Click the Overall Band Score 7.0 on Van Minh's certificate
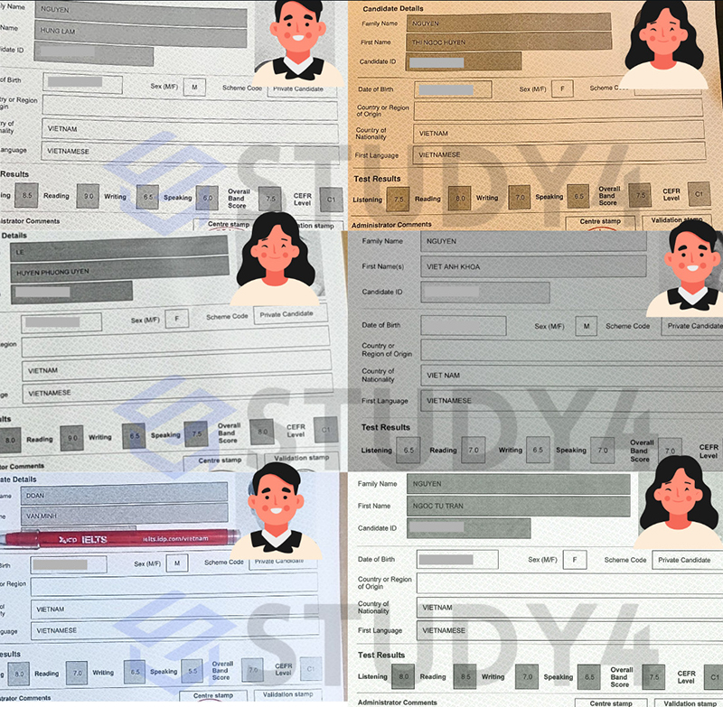The width and height of the screenshot is (723, 707). point(253,670)
